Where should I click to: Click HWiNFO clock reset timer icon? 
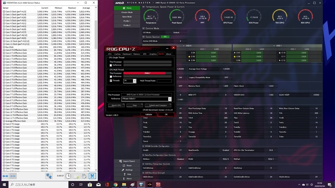tap(68, 176)
